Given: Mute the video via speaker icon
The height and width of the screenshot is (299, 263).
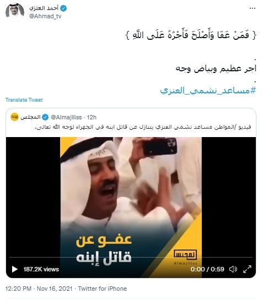Looking at the screenshot, I should click(233, 269).
